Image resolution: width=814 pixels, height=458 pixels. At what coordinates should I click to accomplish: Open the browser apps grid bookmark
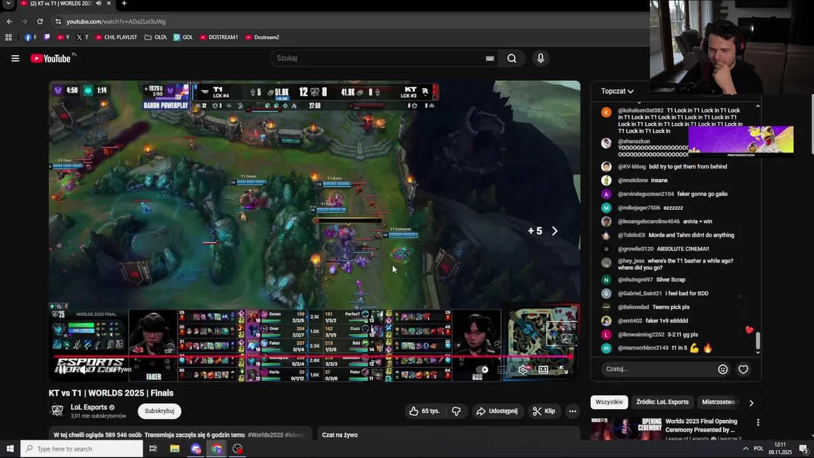(x=8, y=38)
